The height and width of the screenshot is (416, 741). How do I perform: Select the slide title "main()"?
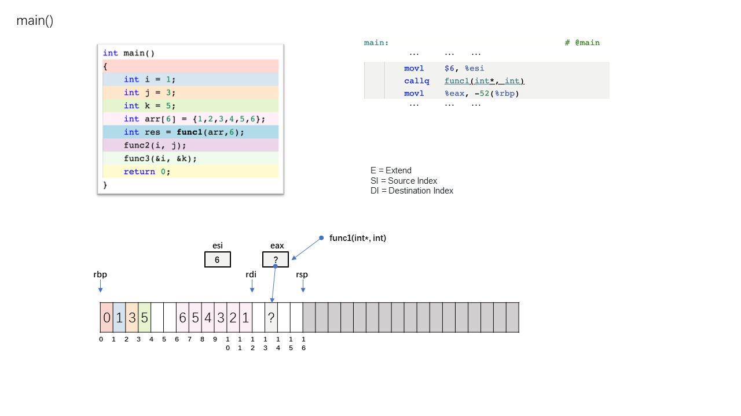(x=35, y=21)
